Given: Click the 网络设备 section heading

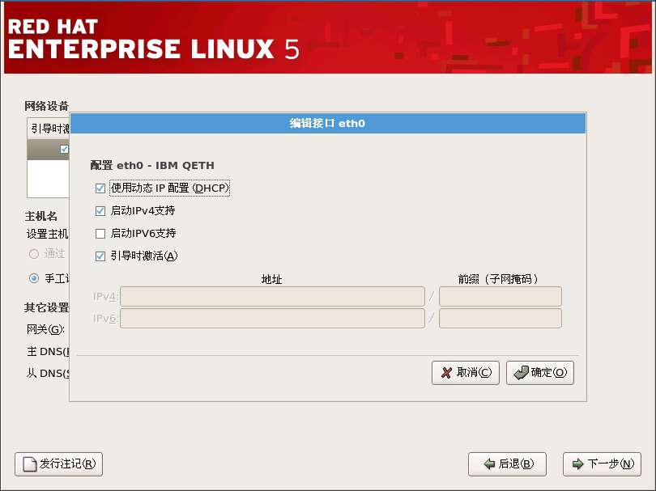Looking at the screenshot, I should [46, 106].
